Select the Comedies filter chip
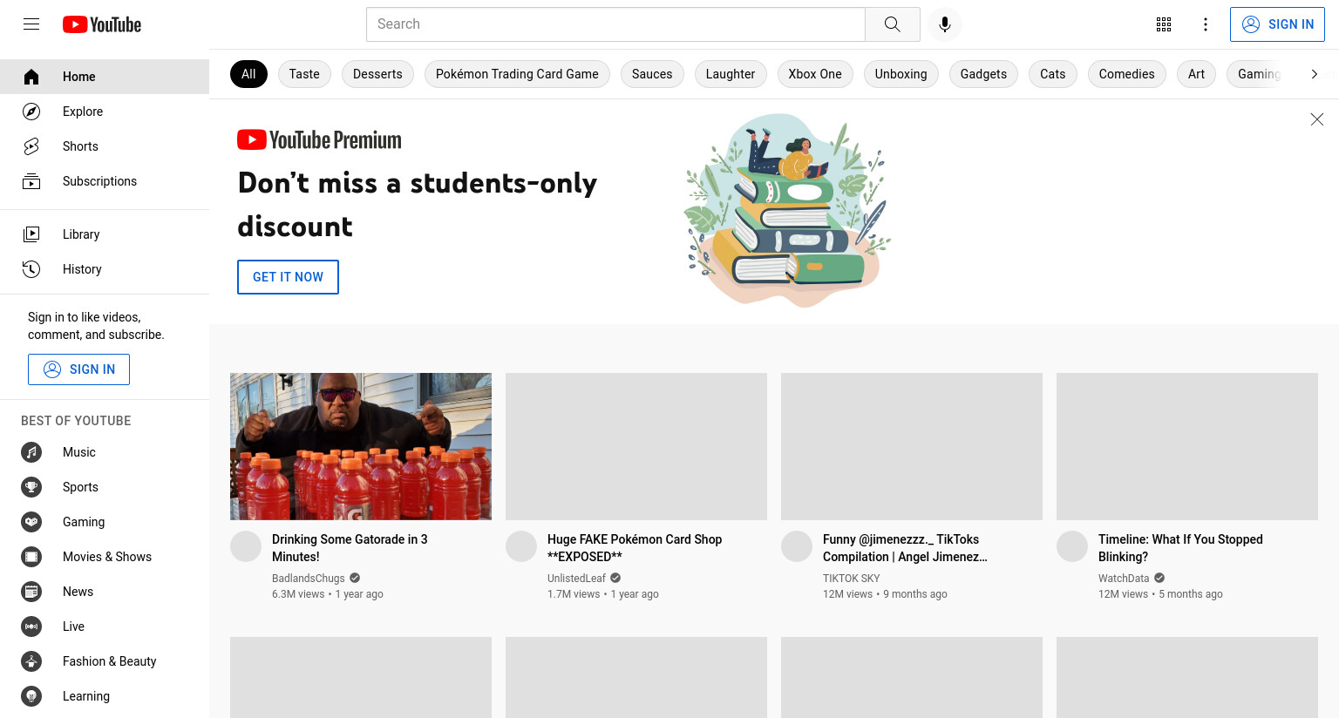Screen dimensions: 1339x718 tap(1127, 74)
